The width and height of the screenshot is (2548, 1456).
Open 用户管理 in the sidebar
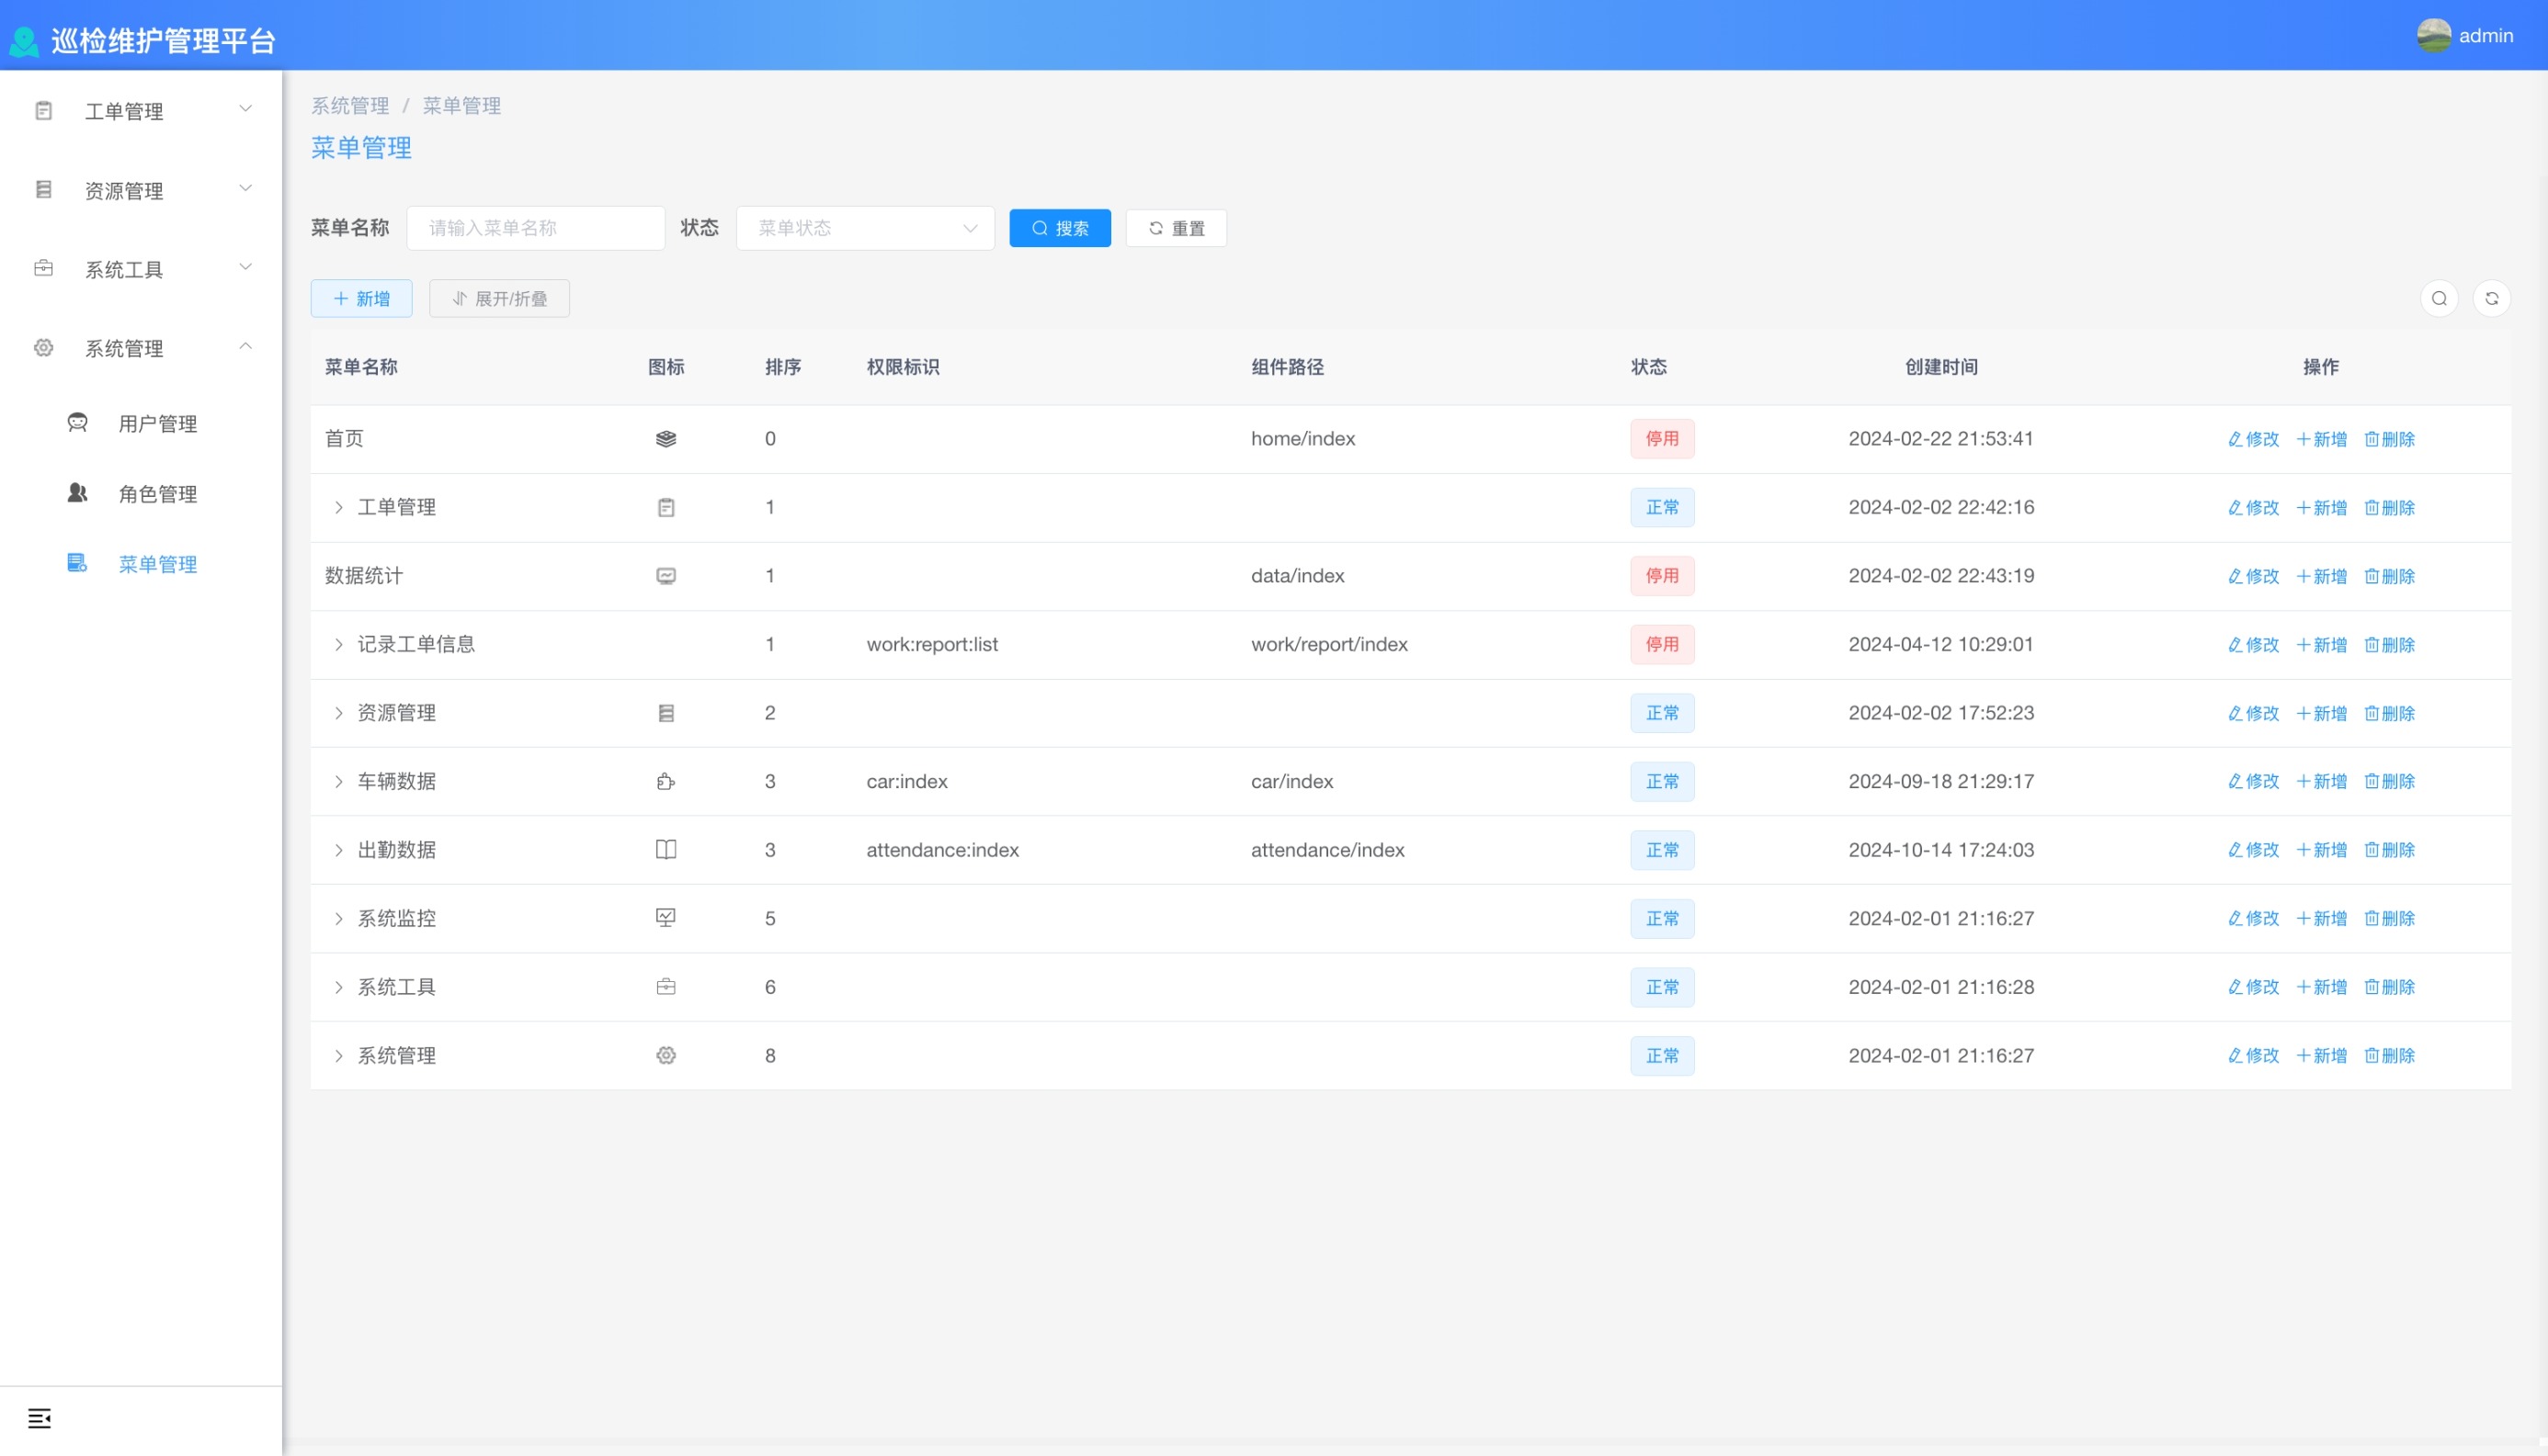157,424
